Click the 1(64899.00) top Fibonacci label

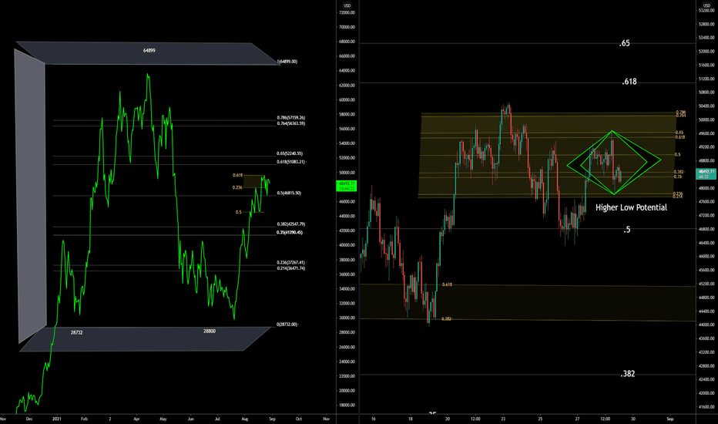287,62
